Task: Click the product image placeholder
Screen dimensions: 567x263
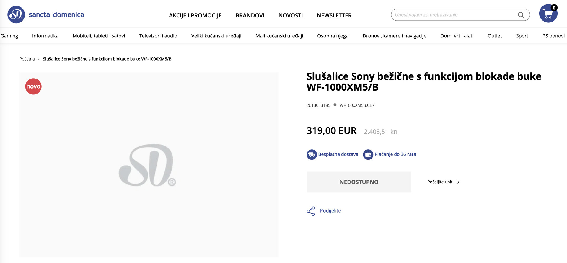Action: click(149, 165)
